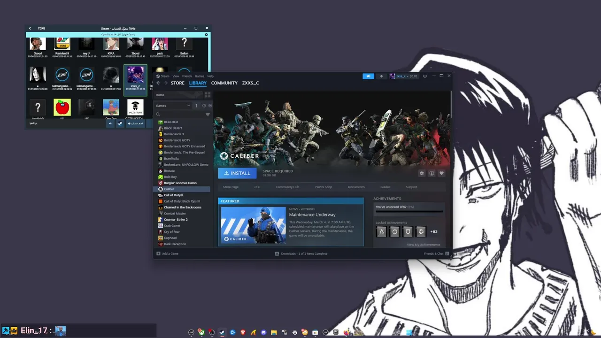Image resolution: width=601 pixels, height=338 pixels.
Task: Dismiss the TcNo update banner
Action: [206, 35]
